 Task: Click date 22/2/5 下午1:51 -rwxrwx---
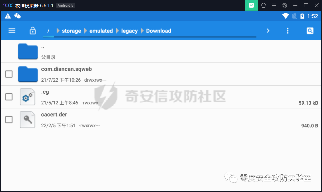(71, 126)
